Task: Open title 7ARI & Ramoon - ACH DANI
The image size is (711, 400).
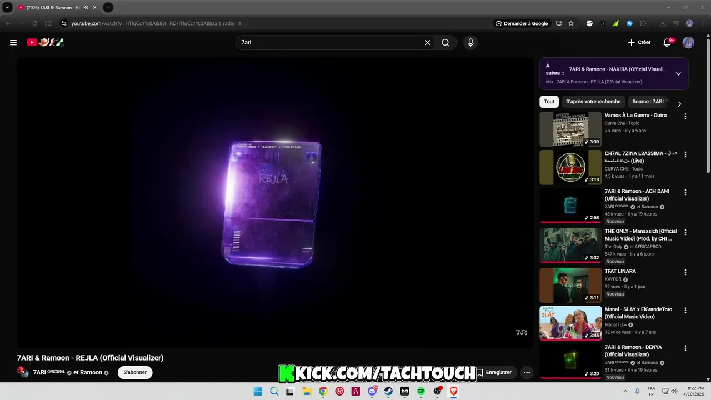Action: click(x=637, y=194)
